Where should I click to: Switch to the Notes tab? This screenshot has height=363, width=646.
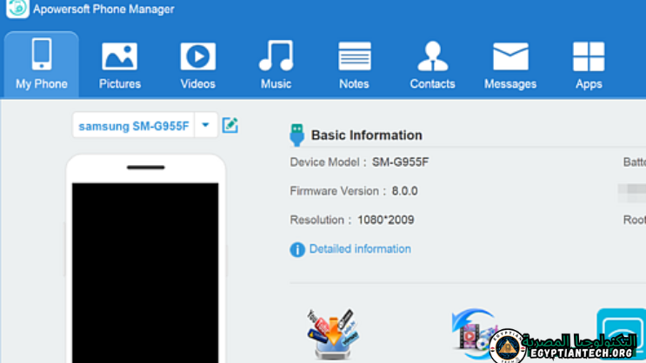[354, 65]
